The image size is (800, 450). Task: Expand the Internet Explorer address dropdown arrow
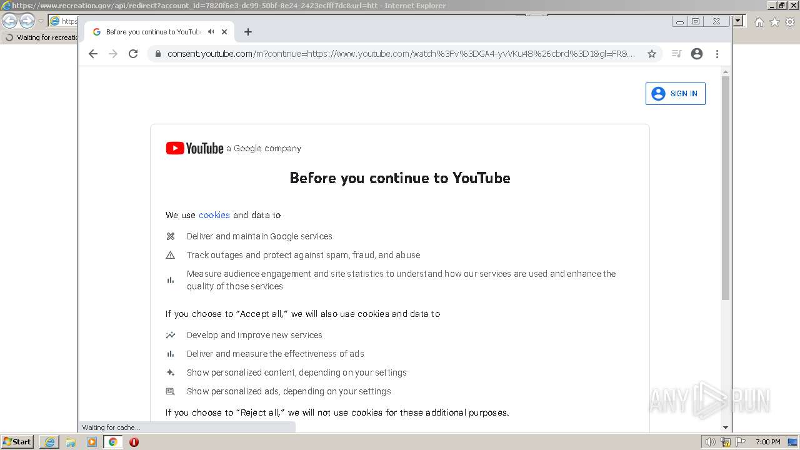tap(737, 21)
